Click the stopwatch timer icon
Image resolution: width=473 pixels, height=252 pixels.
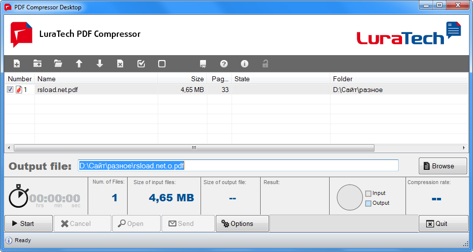click(x=18, y=196)
